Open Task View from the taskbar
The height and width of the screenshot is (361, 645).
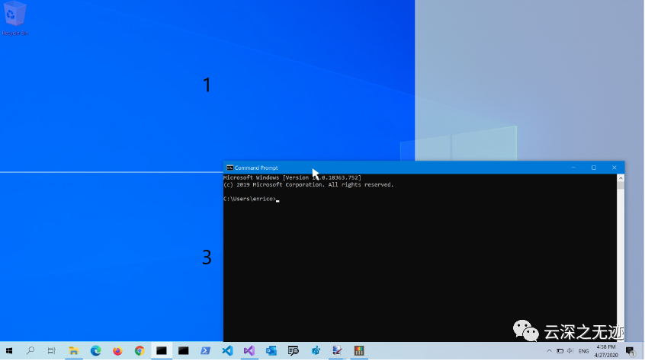click(x=51, y=351)
